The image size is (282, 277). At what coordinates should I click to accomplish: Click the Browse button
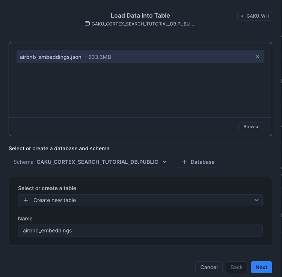251,127
